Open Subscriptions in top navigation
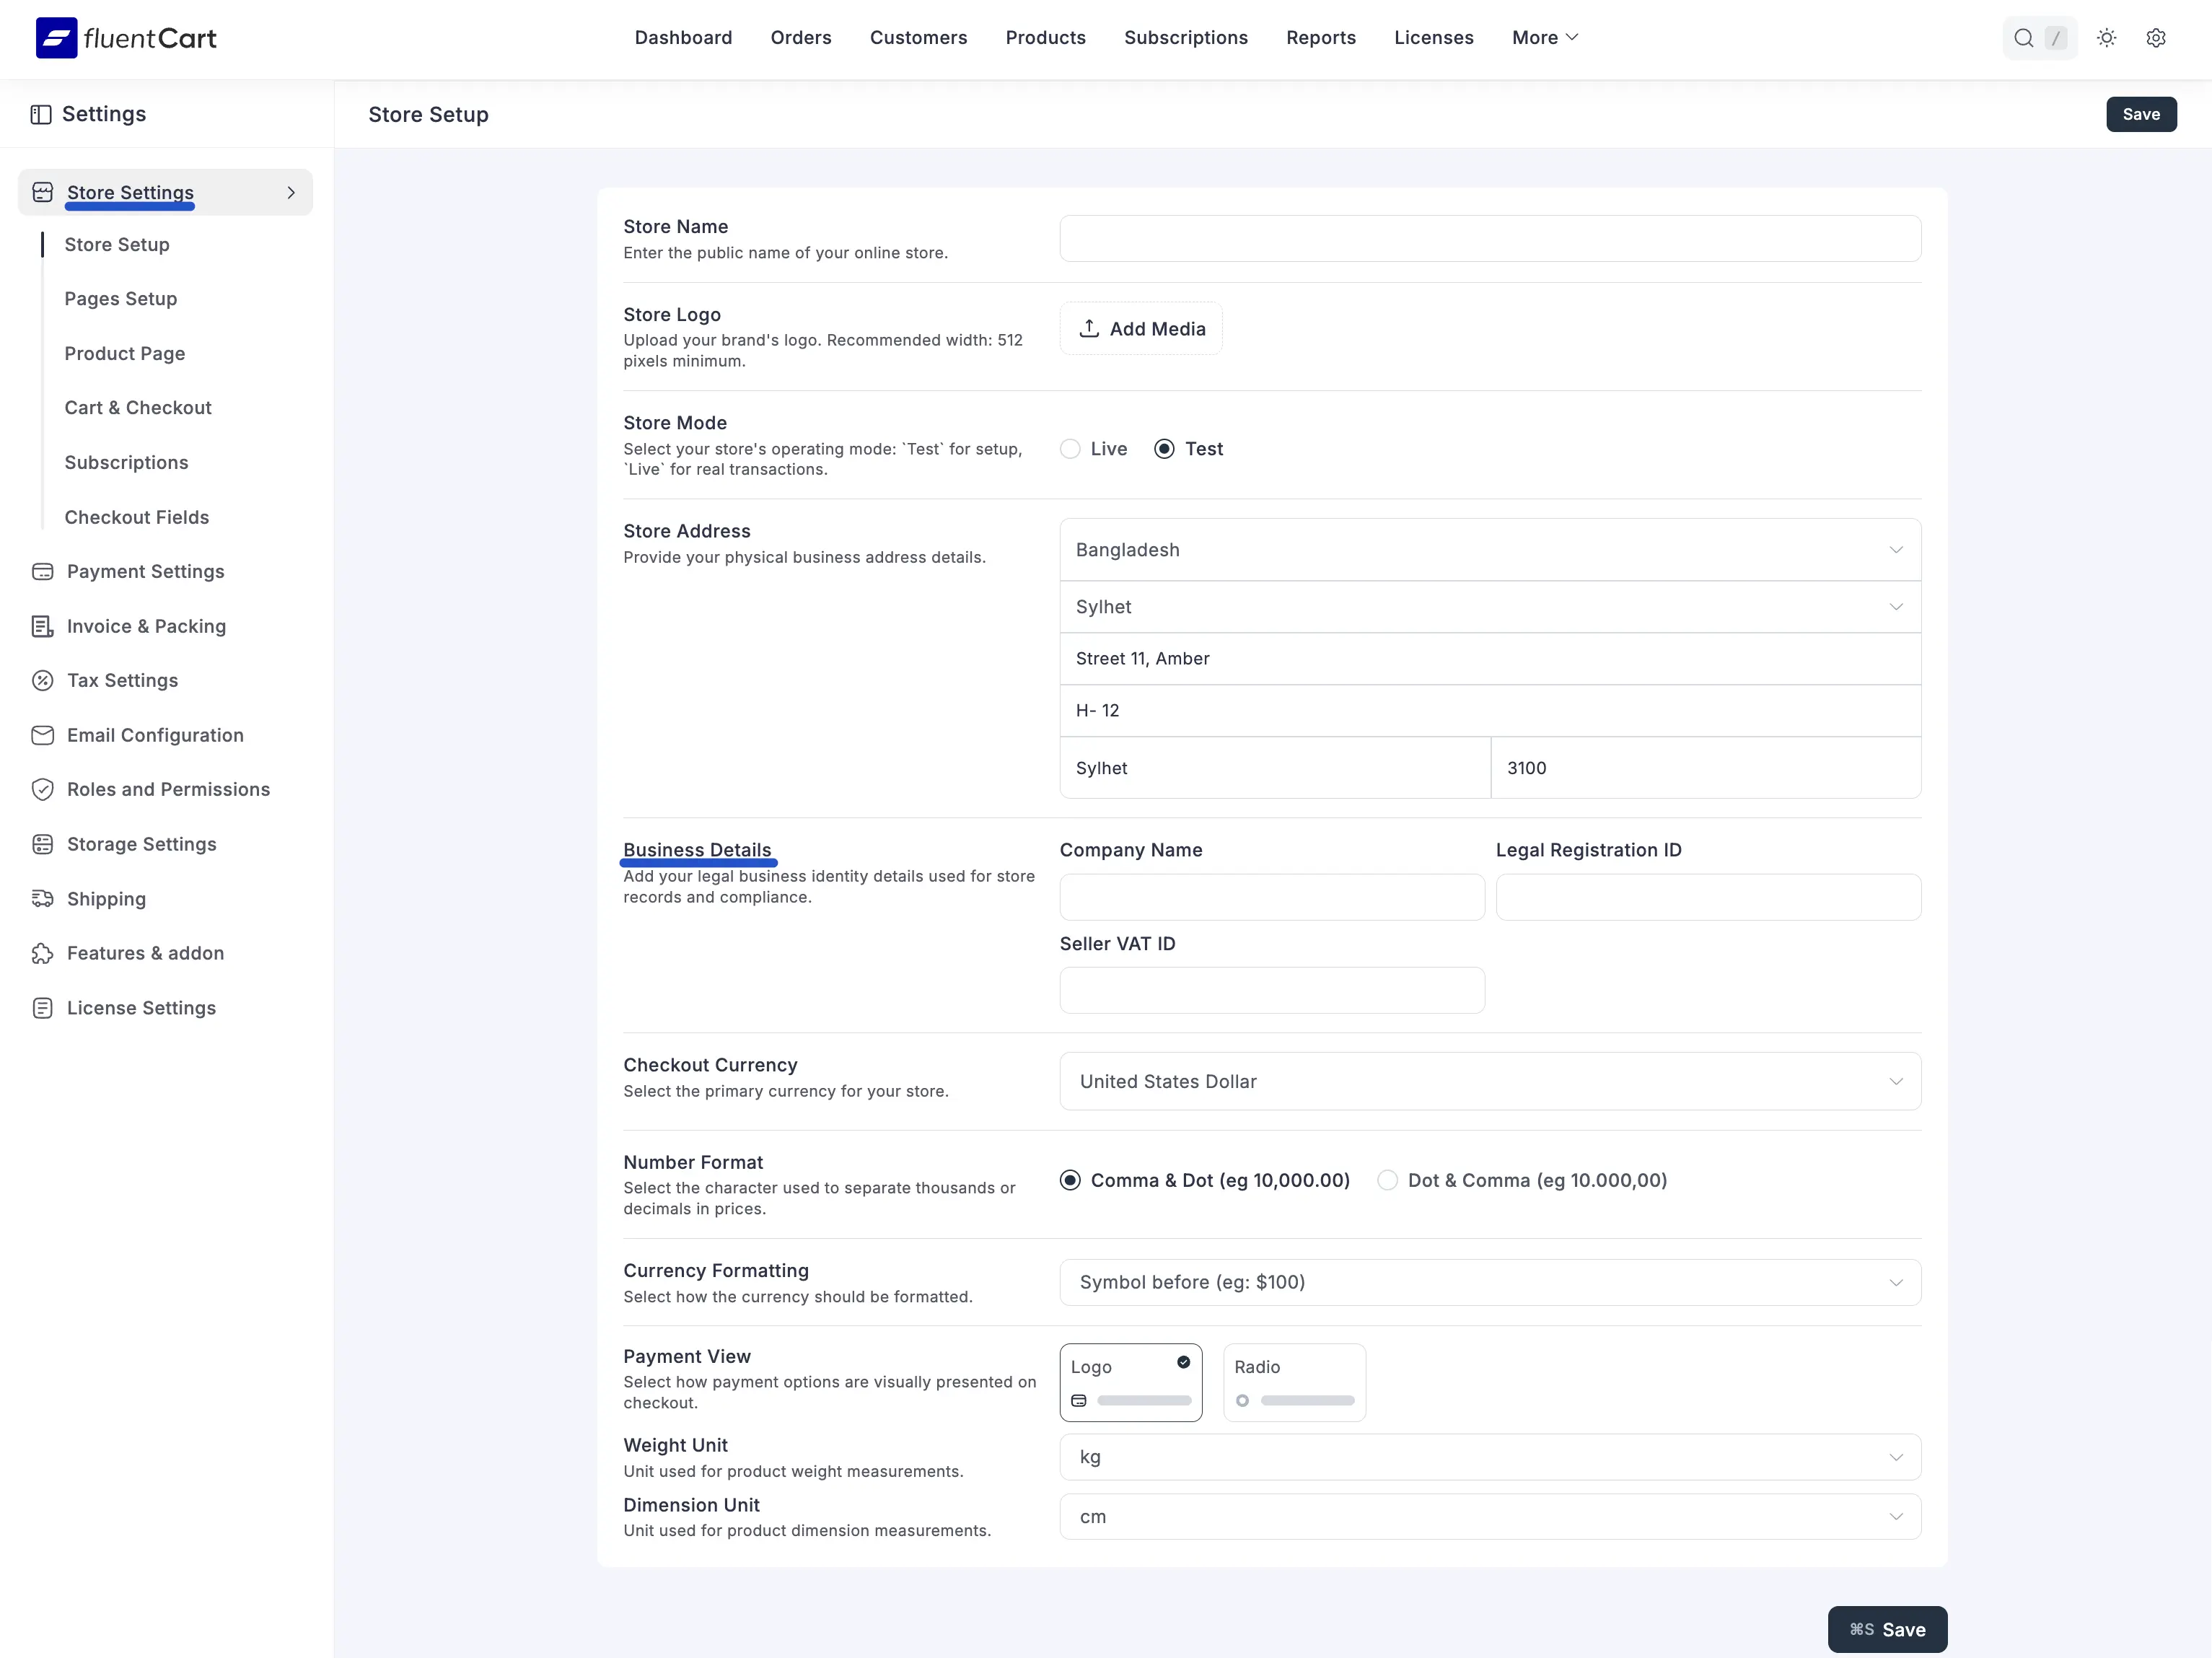The width and height of the screenshot is (2212, 1658). pos(1186,38)
